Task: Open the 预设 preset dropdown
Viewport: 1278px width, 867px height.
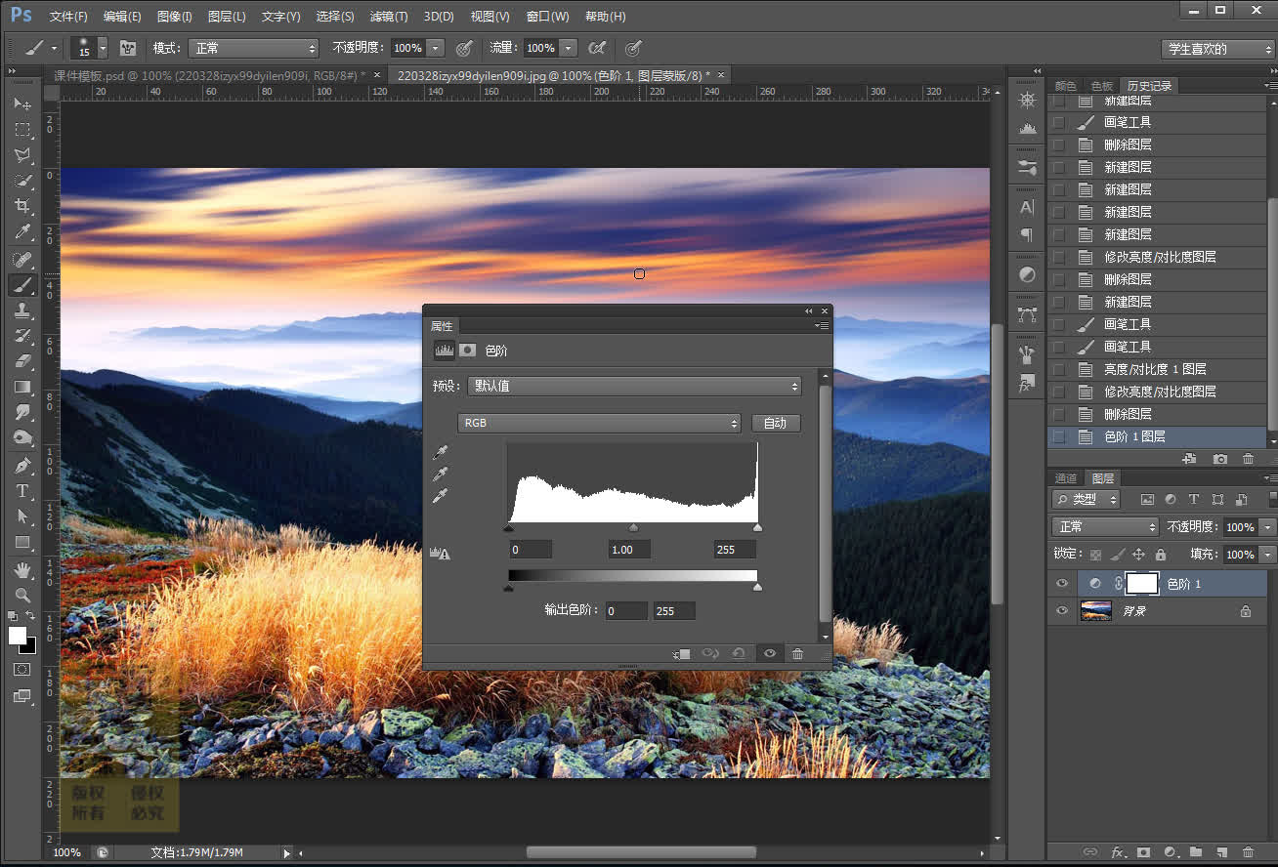Action: pyautogui.click(x=633, y=386)
